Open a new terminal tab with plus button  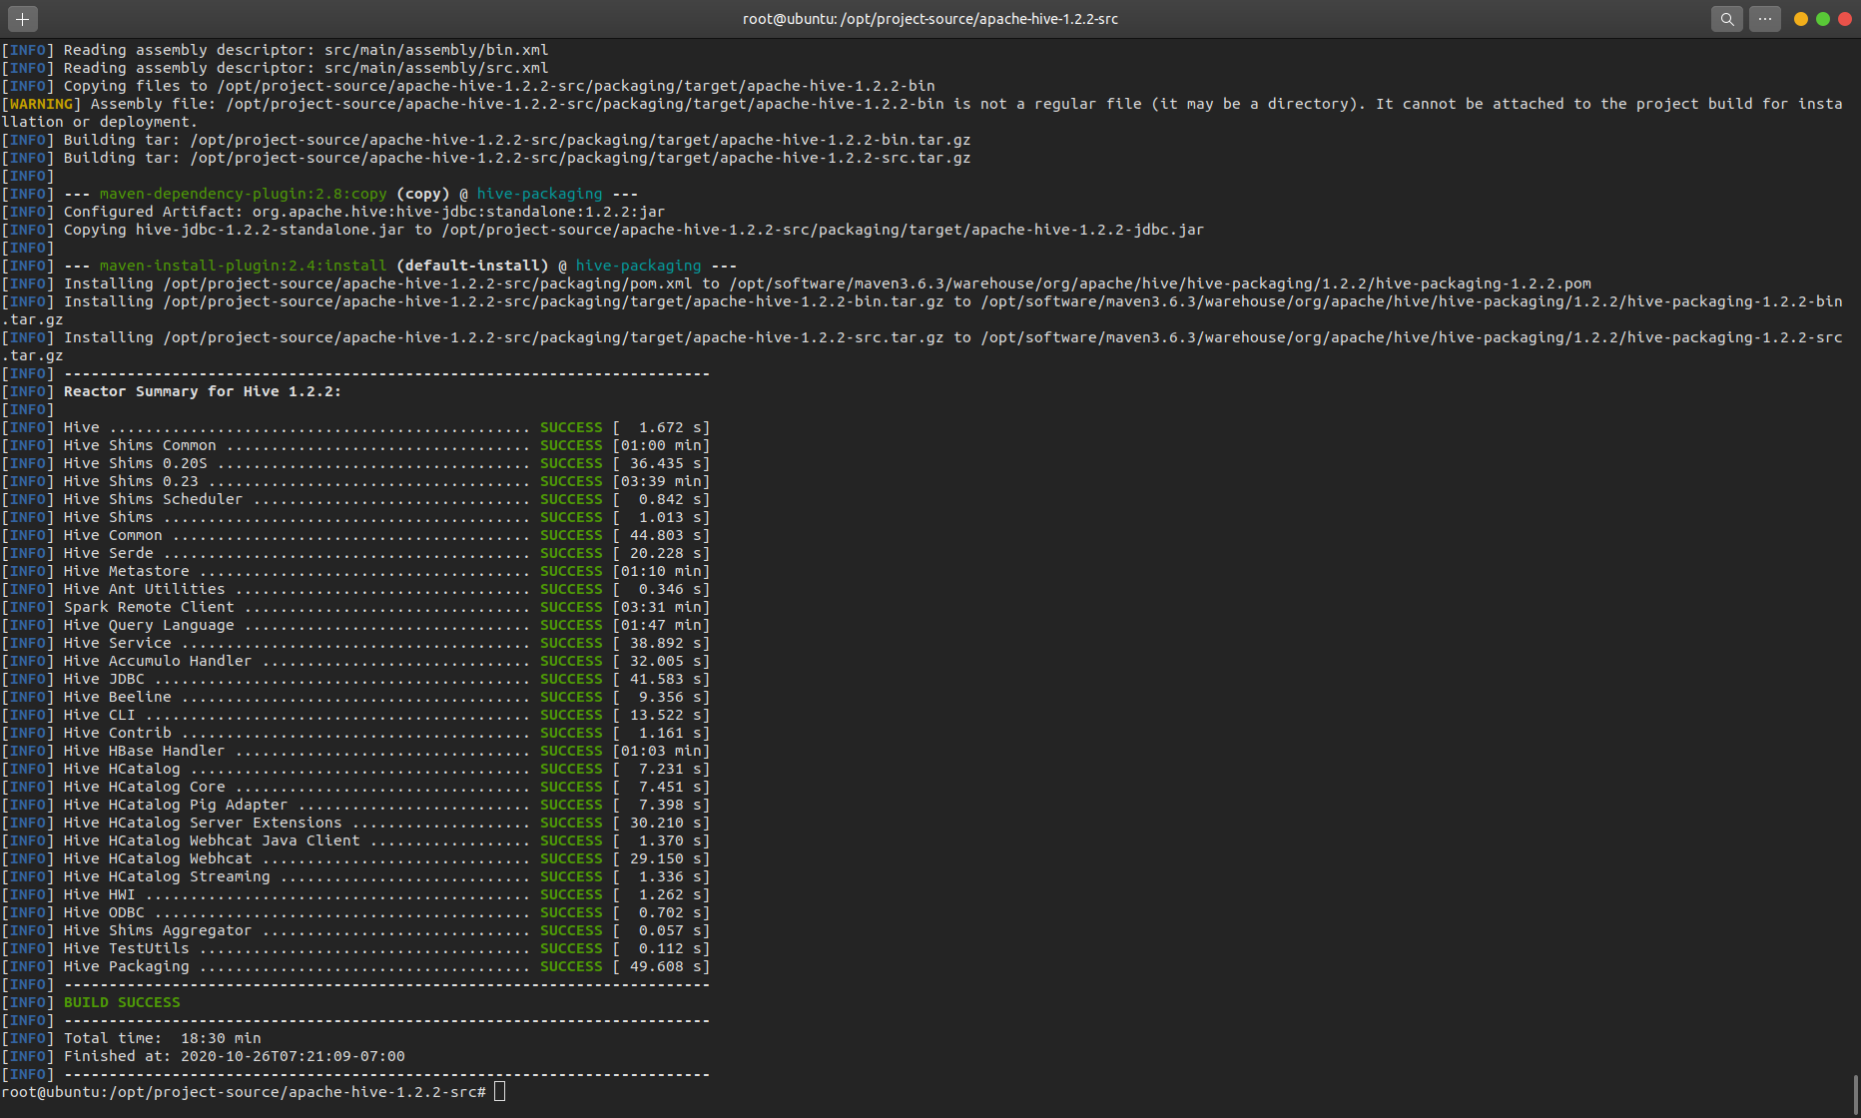coord(22,19)
